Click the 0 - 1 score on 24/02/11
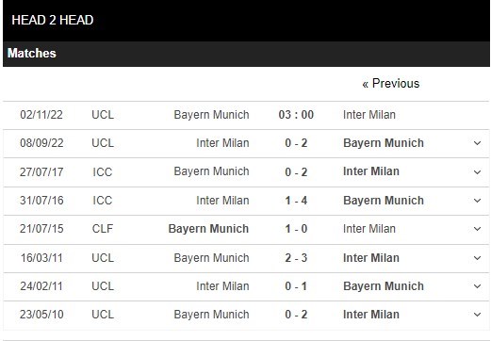 point(296,286)
